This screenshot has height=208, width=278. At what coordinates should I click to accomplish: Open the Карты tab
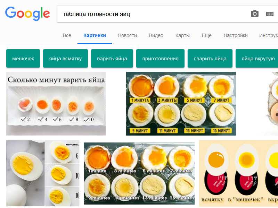pos(182,35)
